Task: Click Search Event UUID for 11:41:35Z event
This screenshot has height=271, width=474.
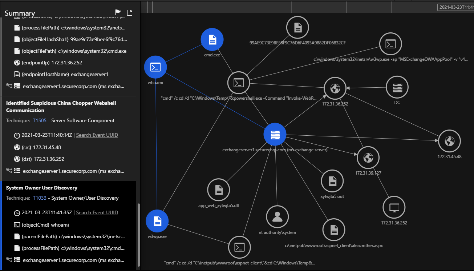Action: [x=97, y=212]
